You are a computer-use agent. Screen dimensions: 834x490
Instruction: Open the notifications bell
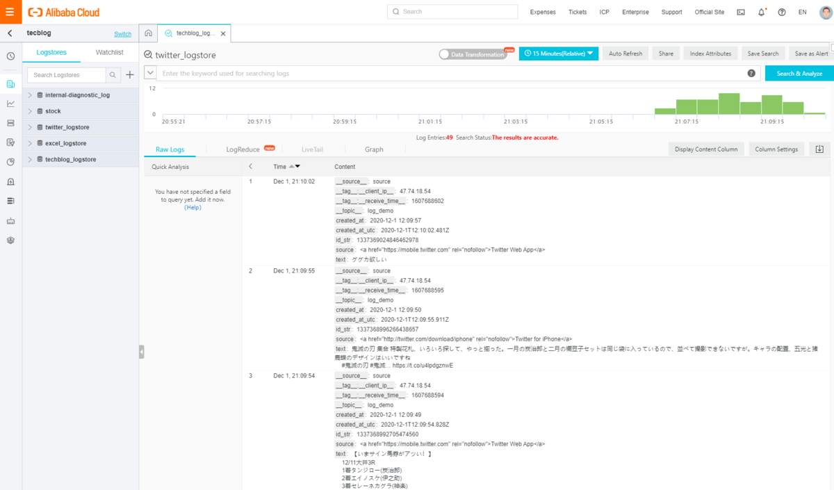[762, 12]
